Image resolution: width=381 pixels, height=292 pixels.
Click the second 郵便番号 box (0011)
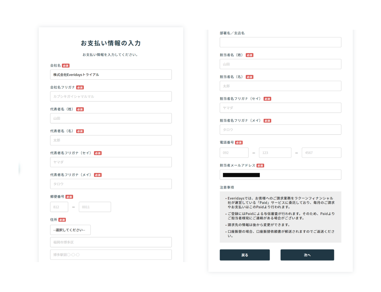(x=95, y=207)
